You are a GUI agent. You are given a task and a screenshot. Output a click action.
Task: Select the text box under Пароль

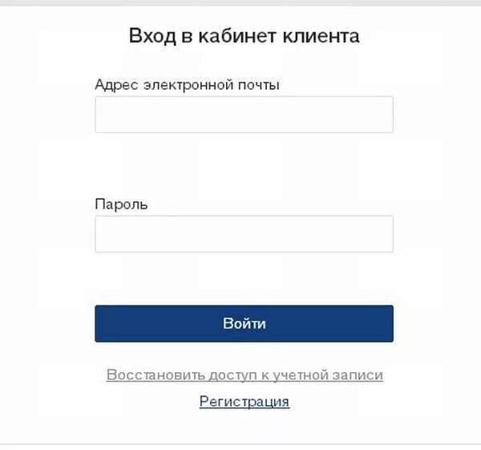(245, 234)
